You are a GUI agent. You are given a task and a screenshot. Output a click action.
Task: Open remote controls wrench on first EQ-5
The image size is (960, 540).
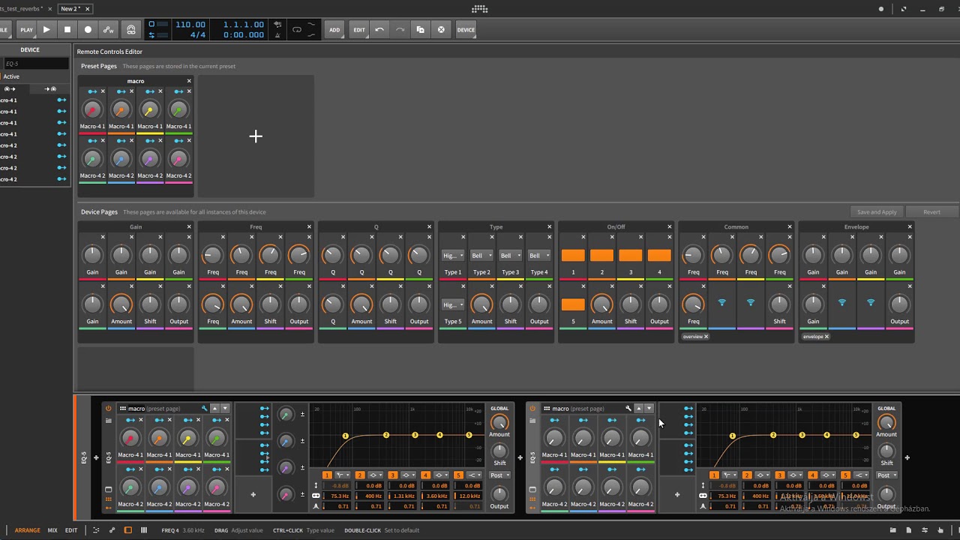(x=204, y=409)
